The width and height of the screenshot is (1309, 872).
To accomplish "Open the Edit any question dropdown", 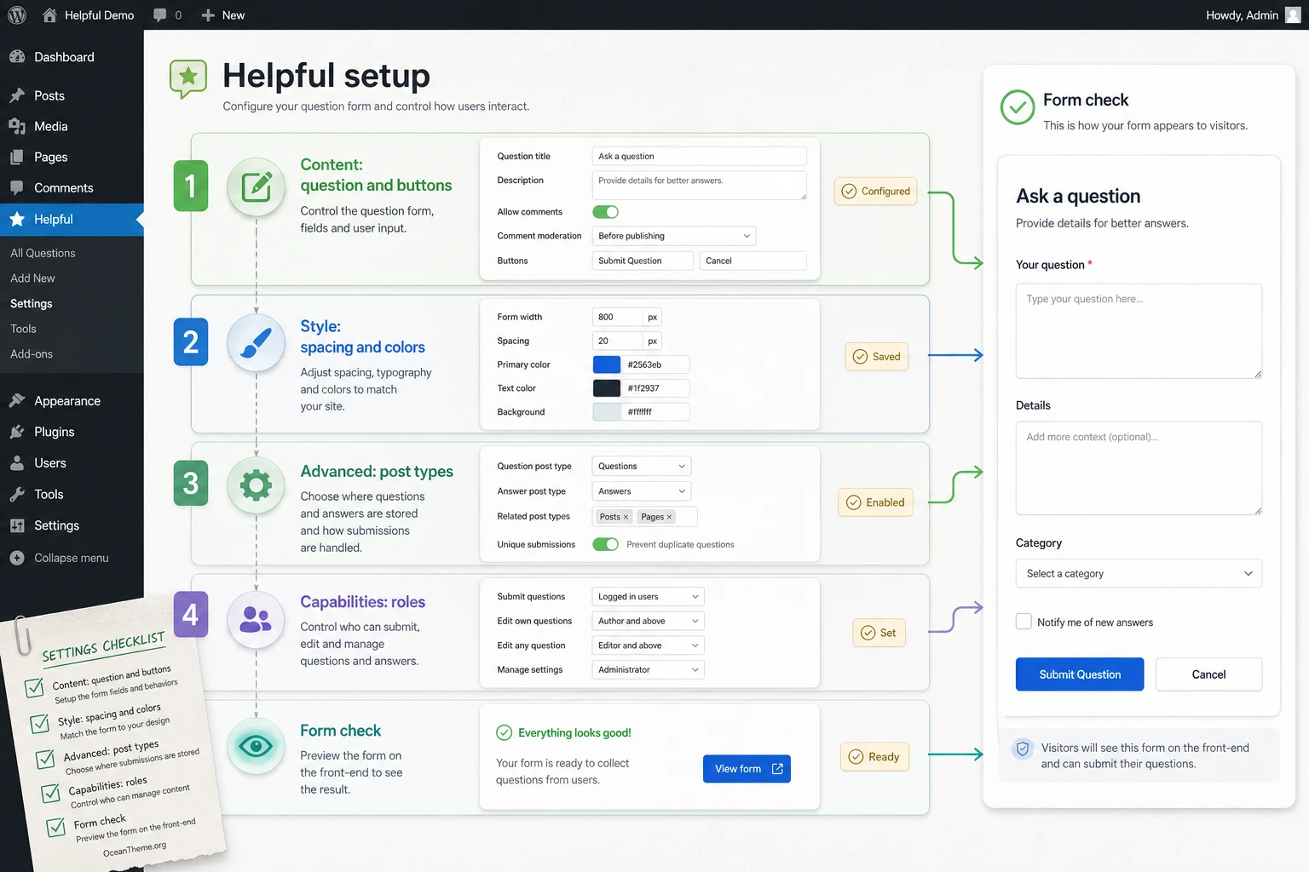I will click(x=649, y=645).
